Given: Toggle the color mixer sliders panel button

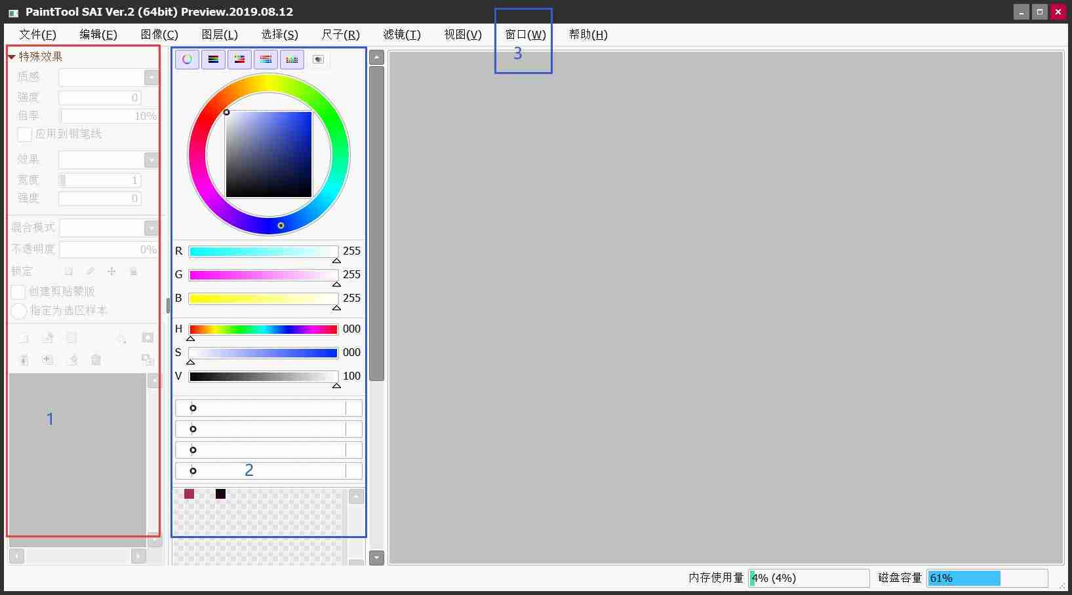Looking at the screenshot, I should click(x=266, y=60).
